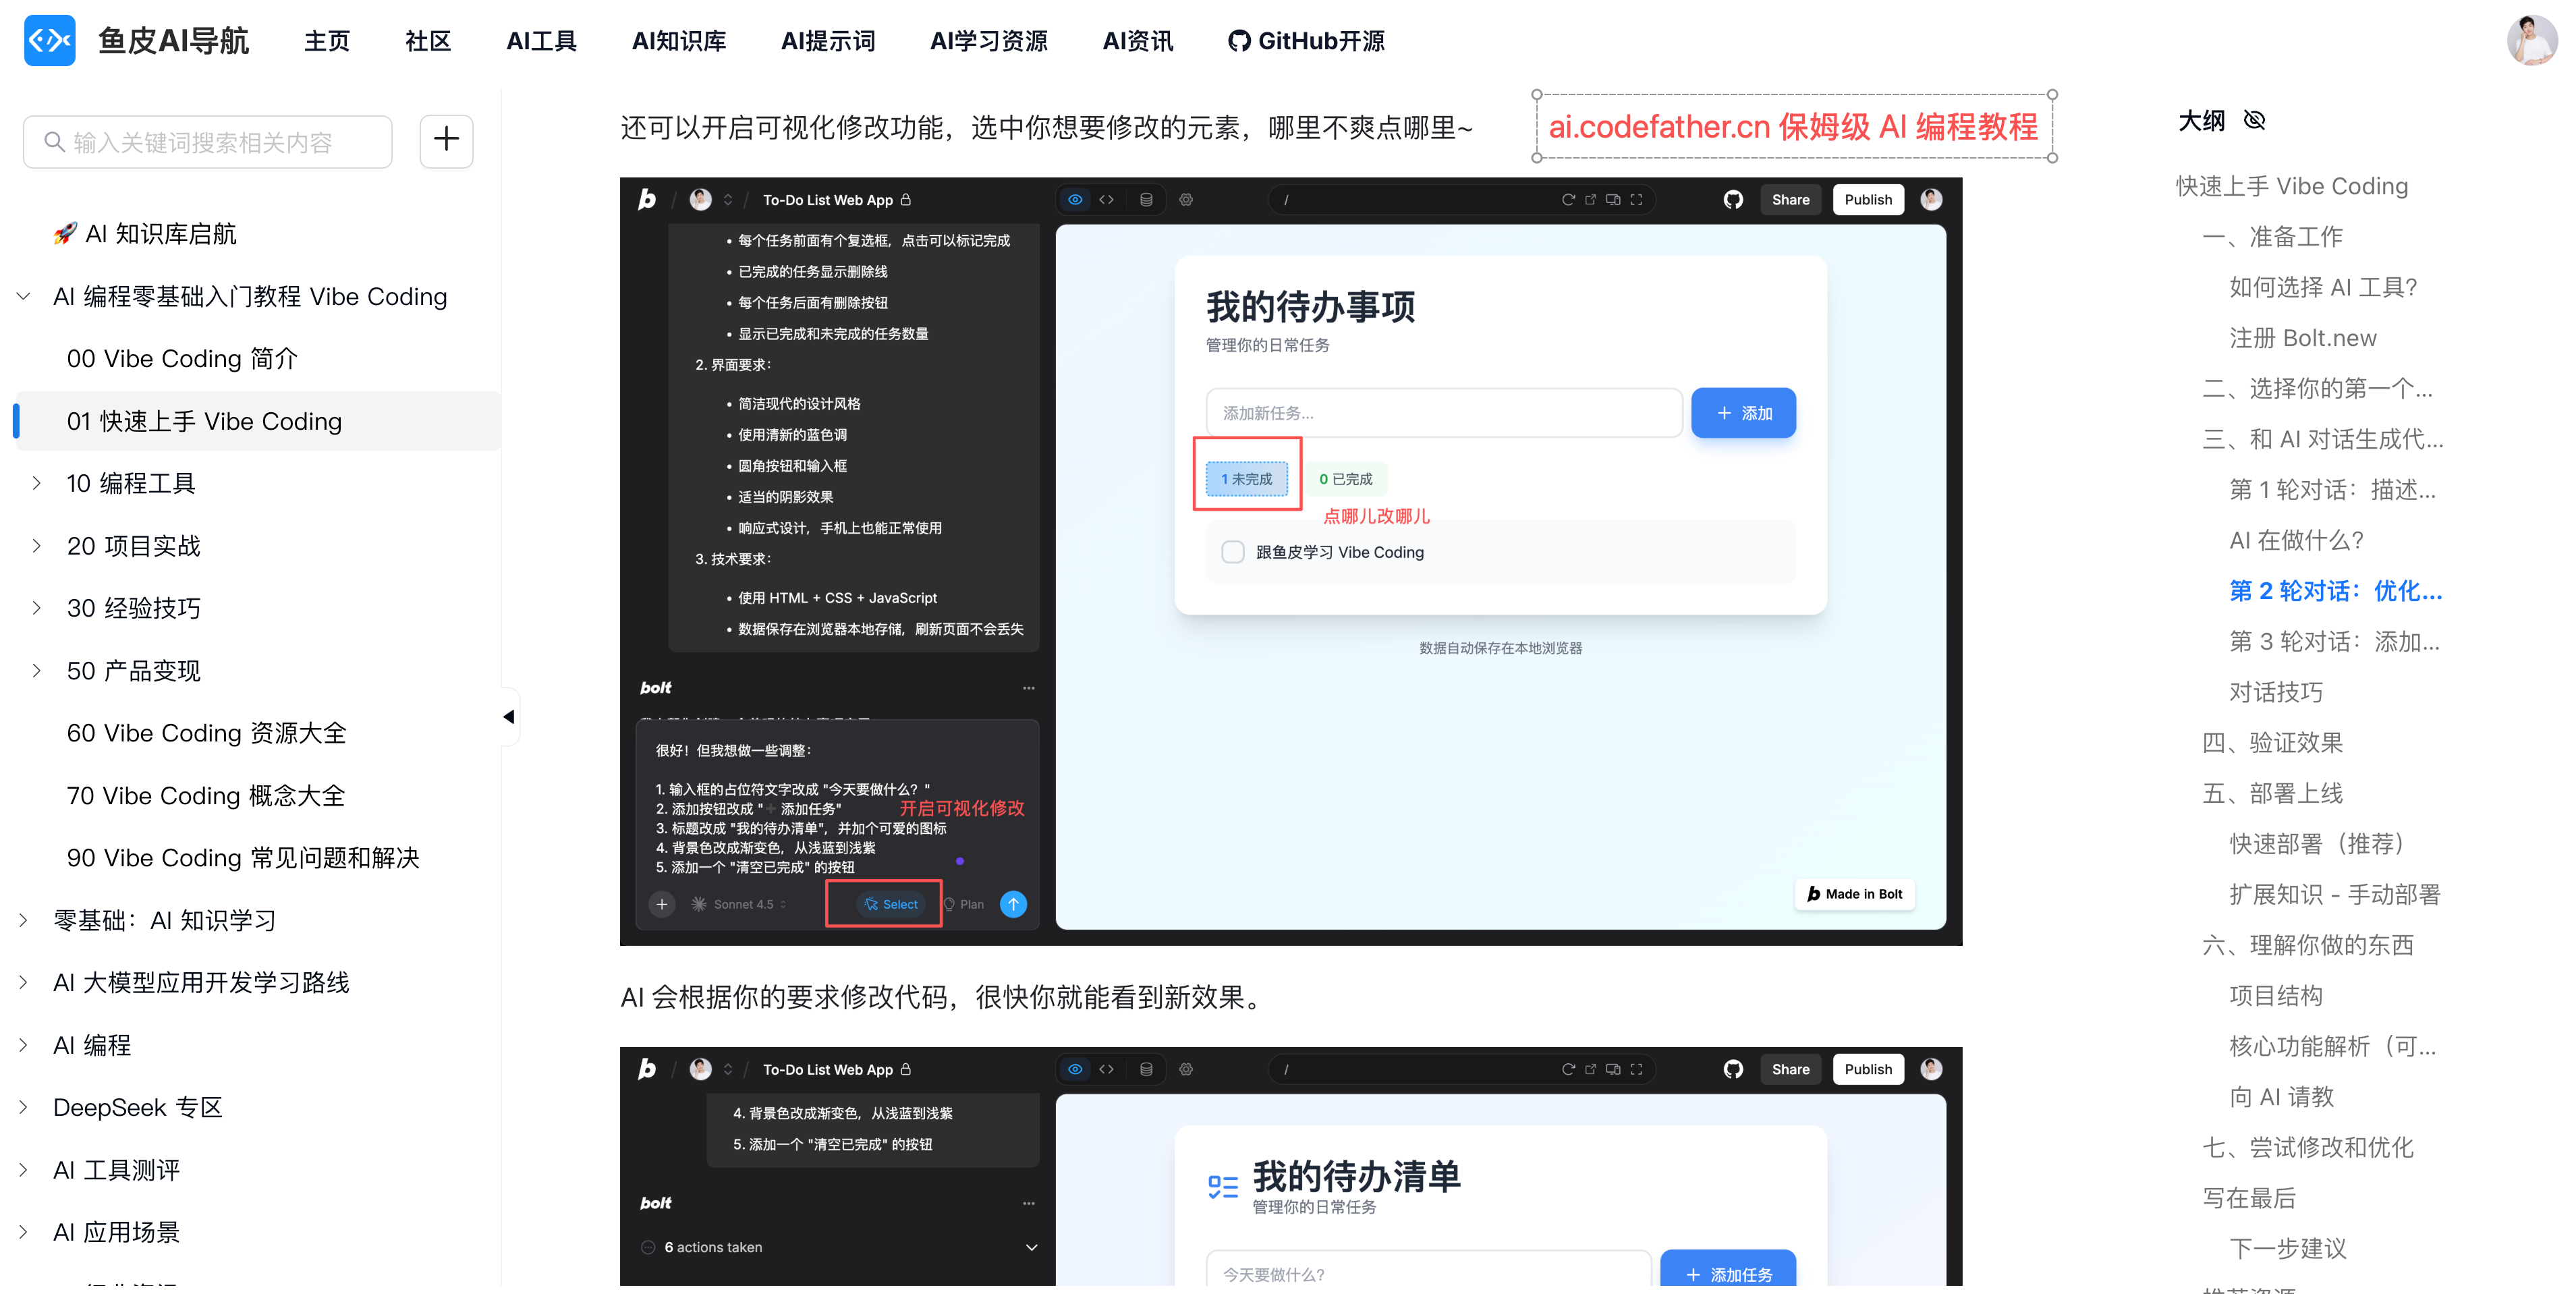Toggle outline visibility with the eye icon
Screen dimensions: 2576x1294
[x=2255, y=120]
